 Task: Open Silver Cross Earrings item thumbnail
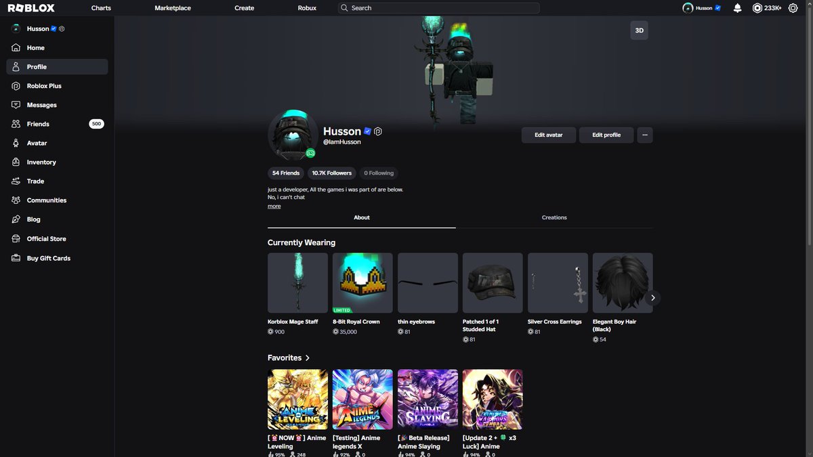[x=558, y=283]
